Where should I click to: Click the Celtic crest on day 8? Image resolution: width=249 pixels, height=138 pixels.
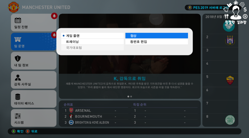pos(230,120)
